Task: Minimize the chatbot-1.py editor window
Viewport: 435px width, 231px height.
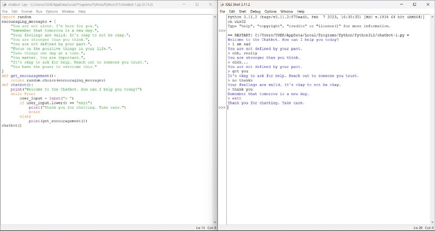Action: tap(184, 4)
